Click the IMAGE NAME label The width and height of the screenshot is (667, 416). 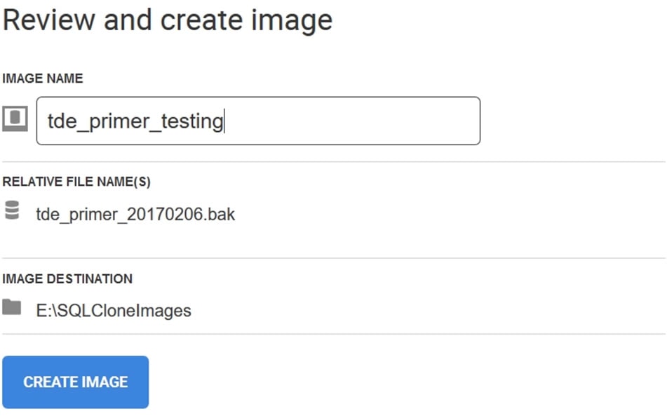[x=43, y=79]
